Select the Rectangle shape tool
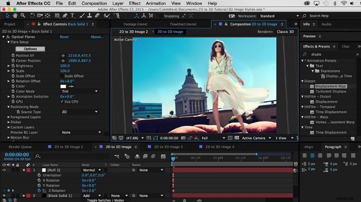 (x=57, y=16)
